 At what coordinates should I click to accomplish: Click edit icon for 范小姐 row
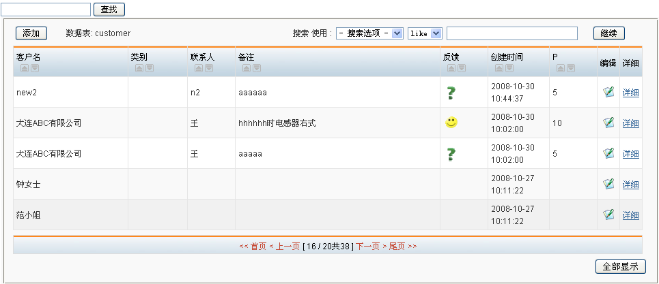(608, 214)
